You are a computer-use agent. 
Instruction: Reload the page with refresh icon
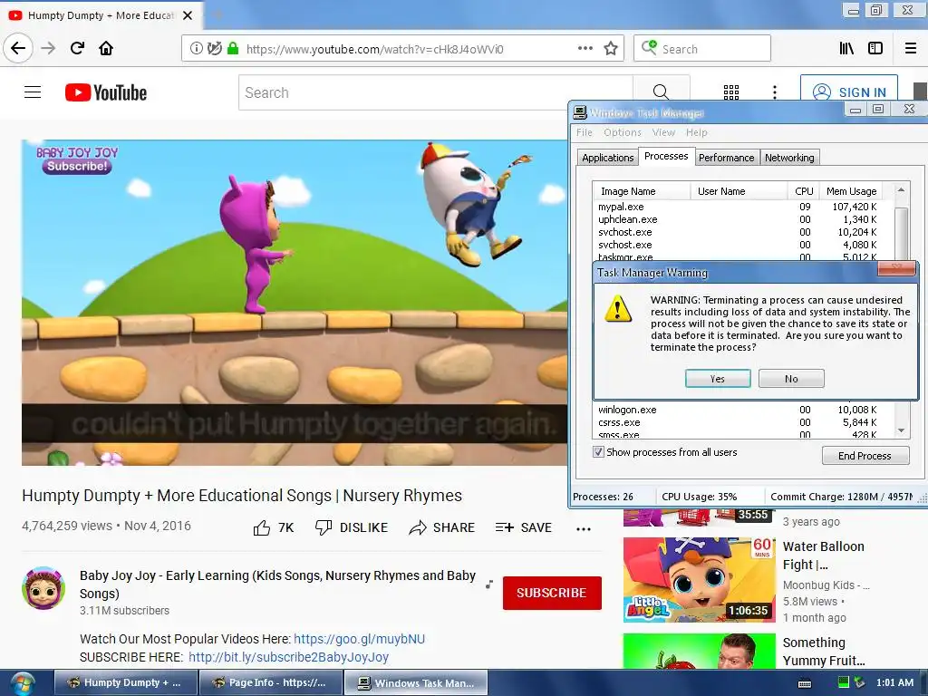click(77, 48)
